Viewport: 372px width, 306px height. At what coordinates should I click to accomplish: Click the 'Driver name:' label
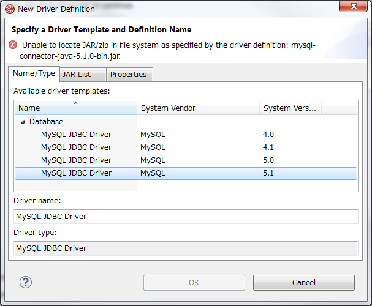point(37,201)
